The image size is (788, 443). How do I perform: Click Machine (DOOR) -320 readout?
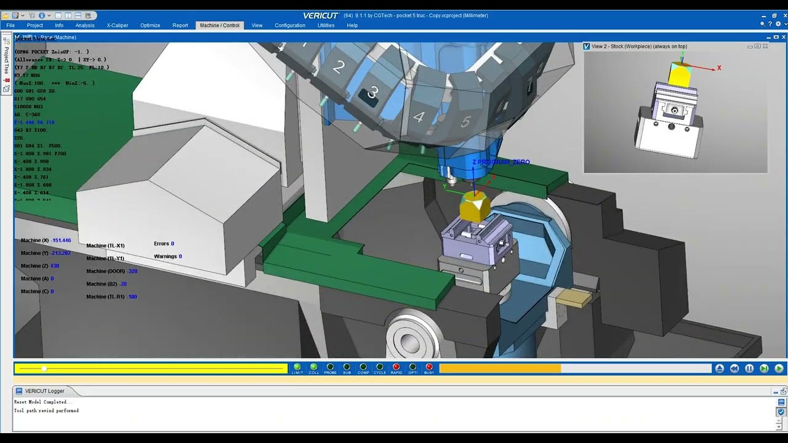click(x=111, y=271)
